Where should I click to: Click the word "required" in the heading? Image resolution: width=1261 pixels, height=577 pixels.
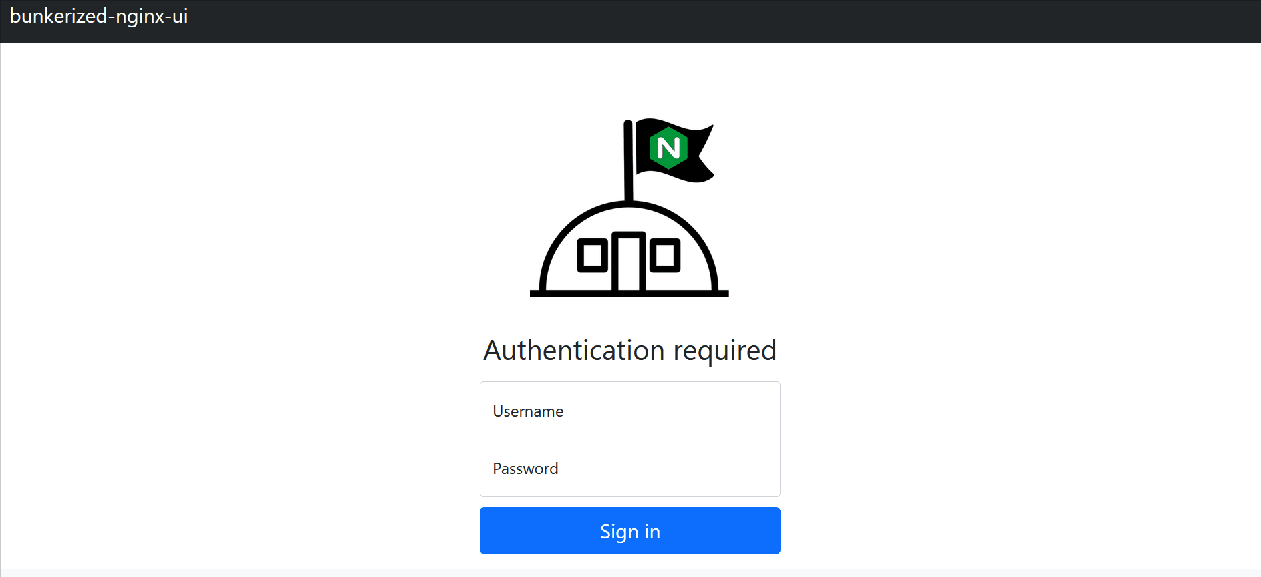point(724,351)
